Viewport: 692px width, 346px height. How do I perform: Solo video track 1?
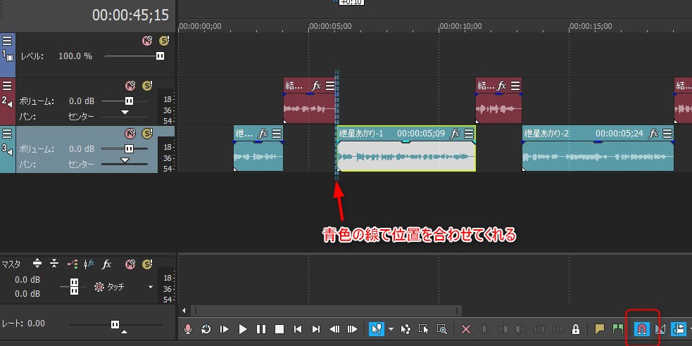point(164,41)
